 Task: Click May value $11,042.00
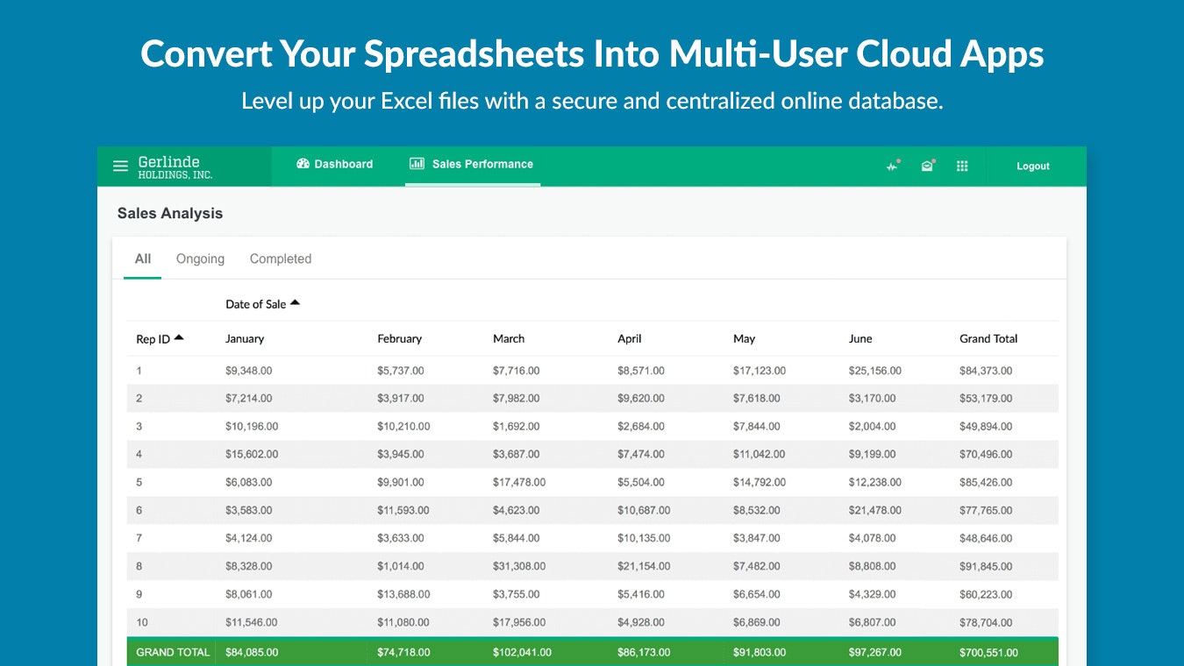click(760, 454)
